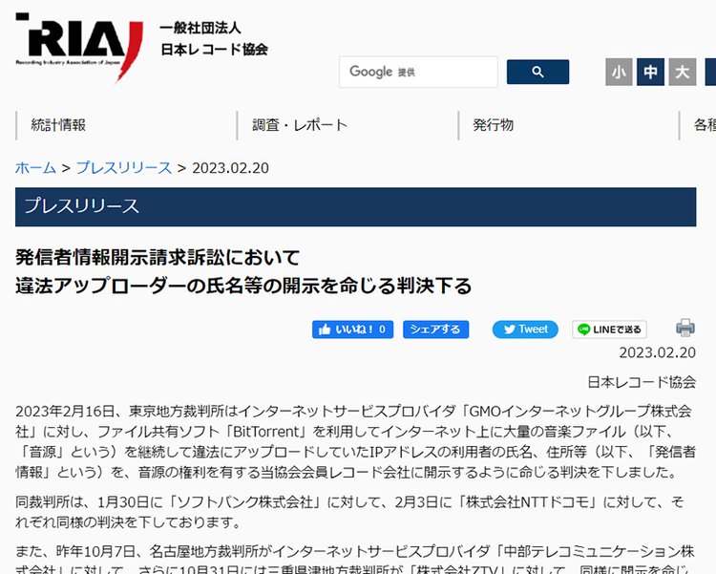Share on Facebook with シェアする button

point(435,330)
